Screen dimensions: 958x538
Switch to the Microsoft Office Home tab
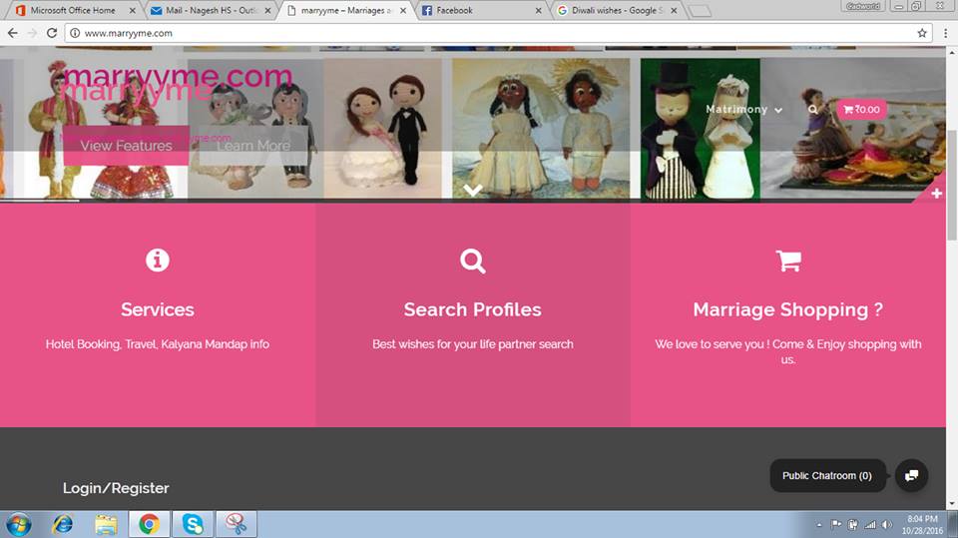[73, 10]
